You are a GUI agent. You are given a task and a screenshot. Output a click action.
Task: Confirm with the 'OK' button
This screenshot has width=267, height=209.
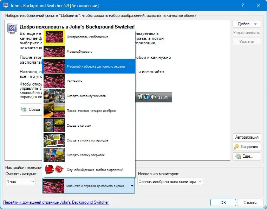click(x=223, y=203)
